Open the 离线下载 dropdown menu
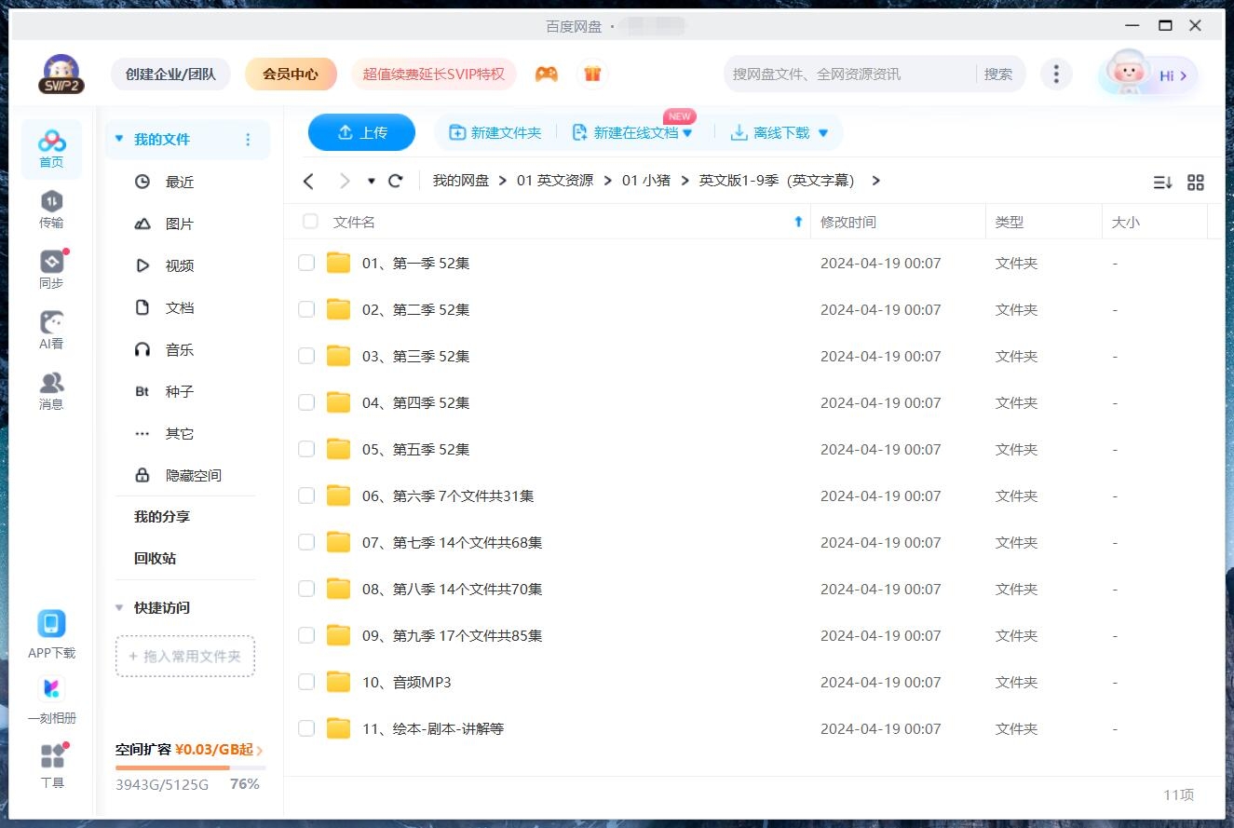The height and width of the screenshot is (828, 1234). click(x=822, y=132)
